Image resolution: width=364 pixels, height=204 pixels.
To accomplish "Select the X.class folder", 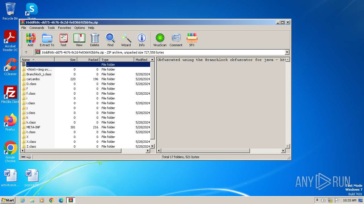I will 85,142.
